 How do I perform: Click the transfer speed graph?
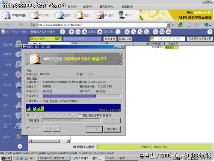pyautogui.click(x=73, y=108)
